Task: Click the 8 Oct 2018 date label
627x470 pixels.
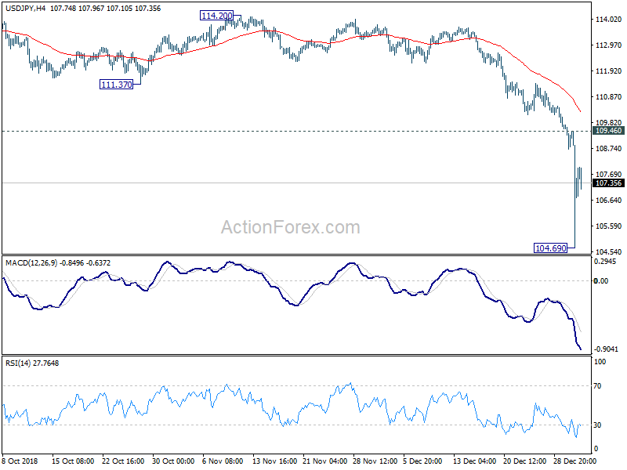Action: click(x=20, y=461)
